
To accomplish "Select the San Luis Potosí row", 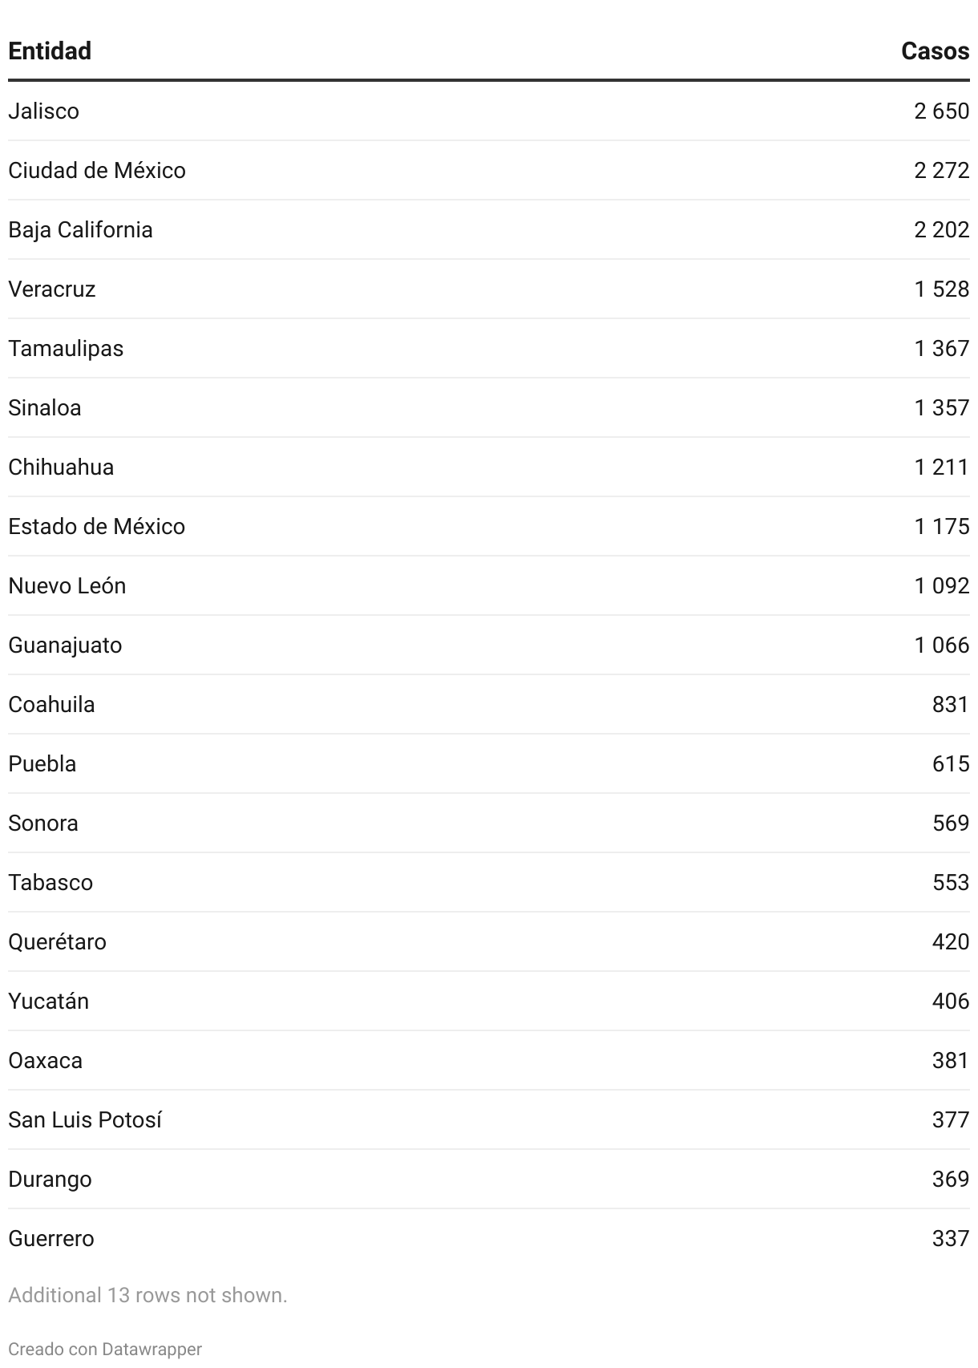I will (x=489, y=1120).
